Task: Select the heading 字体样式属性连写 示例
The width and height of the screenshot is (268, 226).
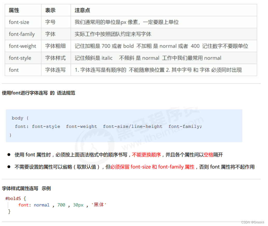Action: 26,188
